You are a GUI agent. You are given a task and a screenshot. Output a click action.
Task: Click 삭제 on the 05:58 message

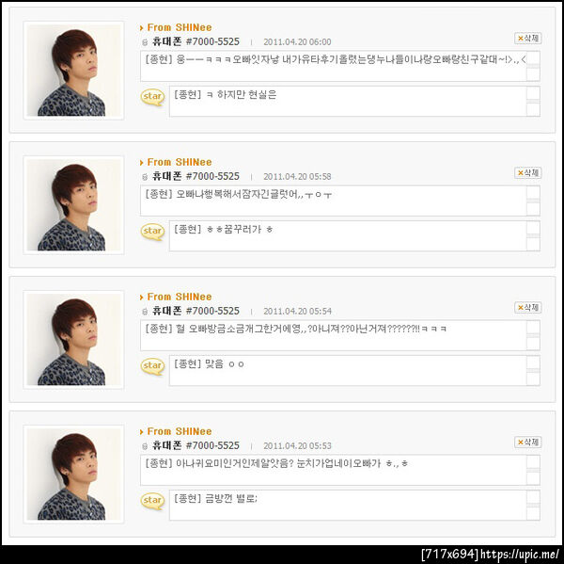tap(527, 173)
